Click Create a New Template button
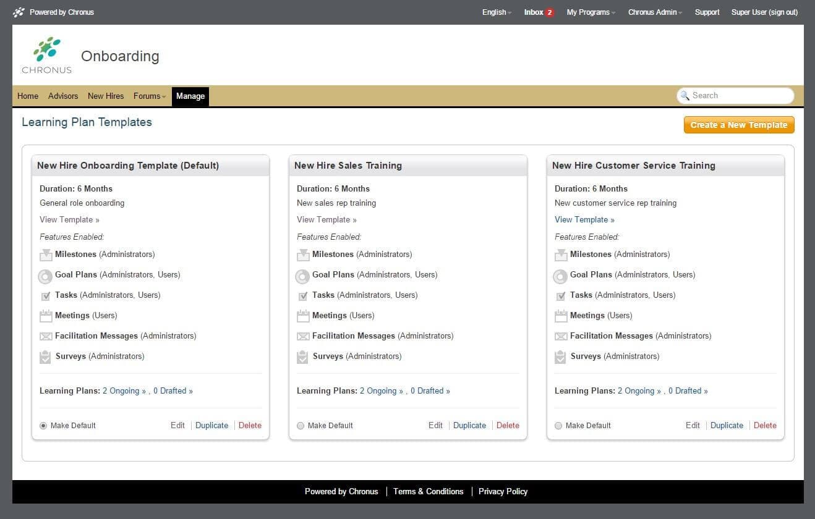The height and width of the screenshot is (519, 815). 739,125
